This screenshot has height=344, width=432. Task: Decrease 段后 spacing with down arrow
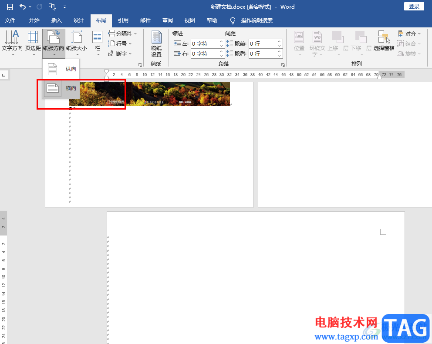(x=280, y=56)
